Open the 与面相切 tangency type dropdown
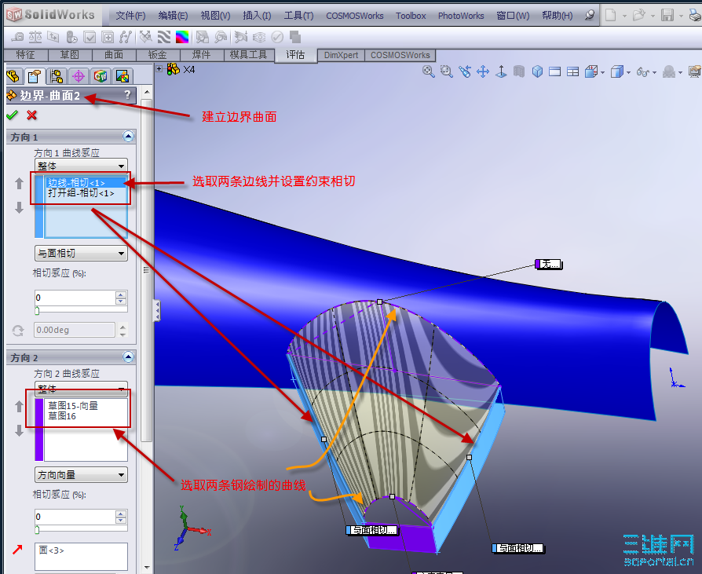702x574 pixels. 81,254
